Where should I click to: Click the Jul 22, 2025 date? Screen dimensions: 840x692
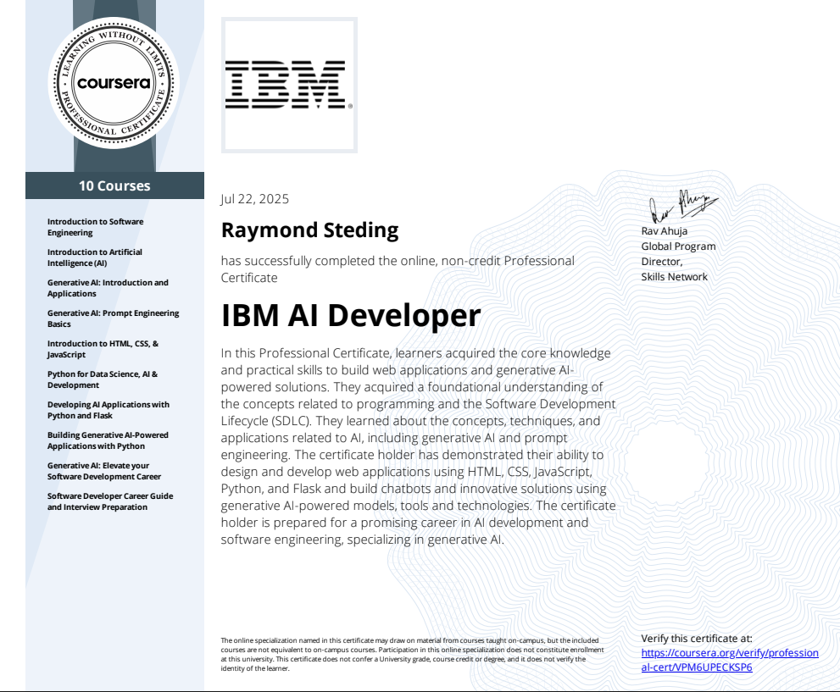tap(254, 198)
